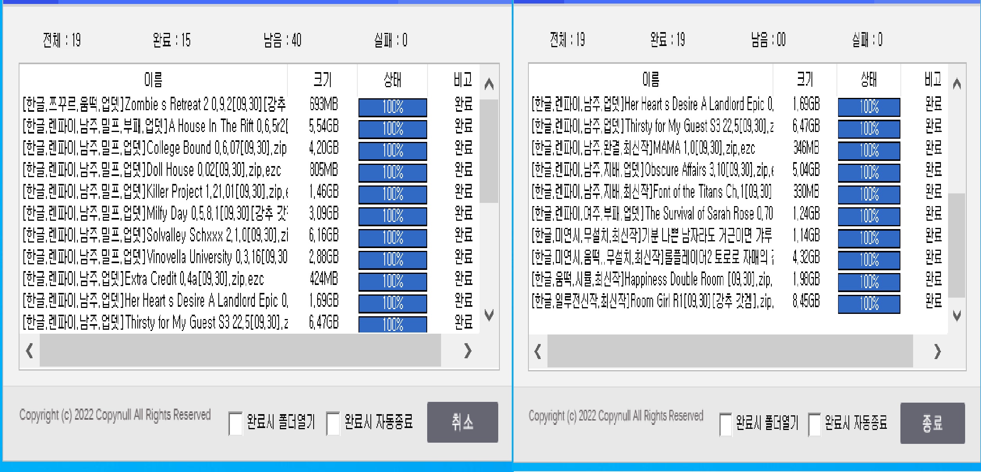Image resolution: width=981 pixels, height=472 pixels.
Task: Click the 이름 column header in the left list
Action: 153,79
